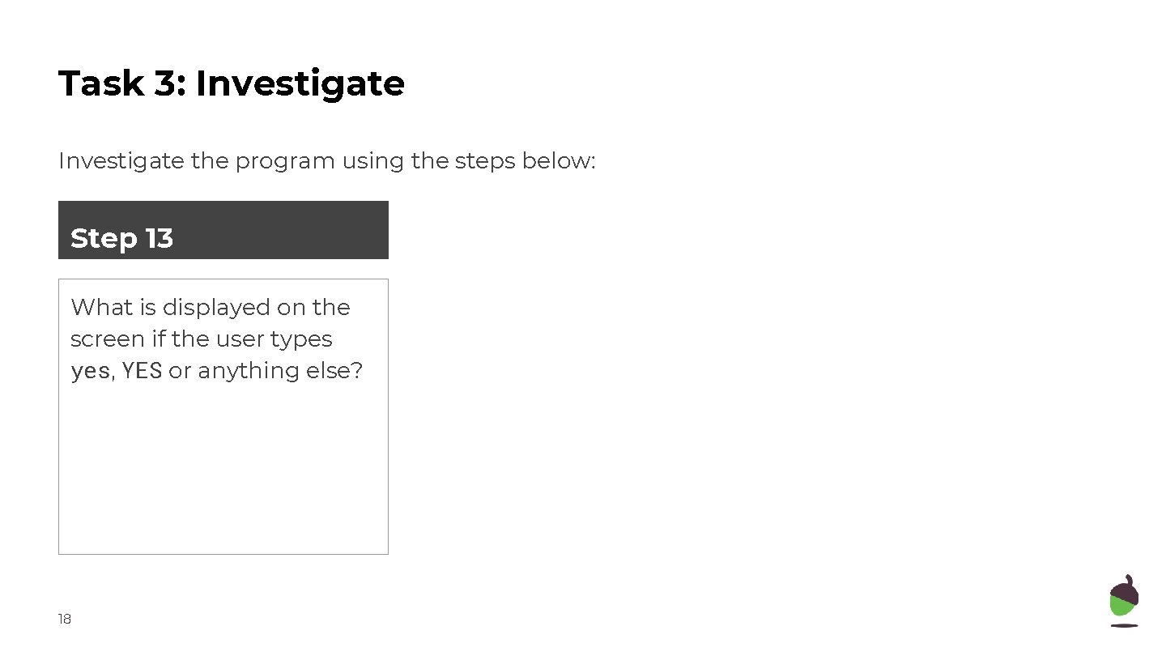This screenshot has height=656, width=1166.
Task: Click the lowercase monospaced word 'yes'
Action: pyautogui.click(x=90, y=372)
